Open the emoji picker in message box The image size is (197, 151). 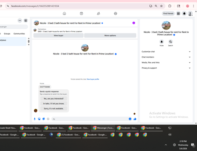point(130,119)
